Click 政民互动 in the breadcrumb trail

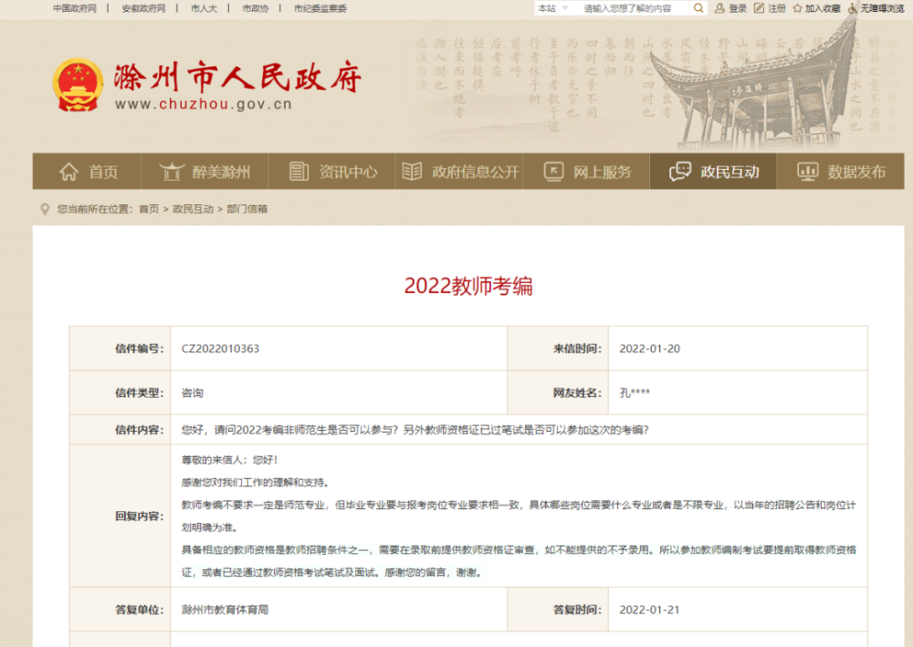coord(194,209)
